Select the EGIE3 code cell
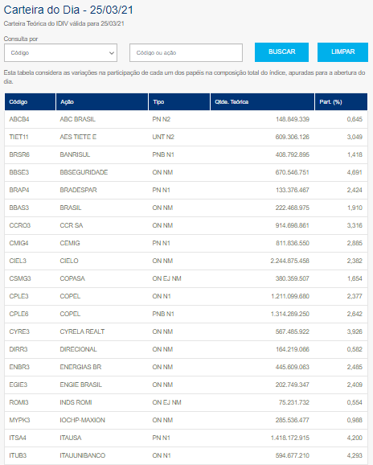Image resolution: width=373 pixels, height=465 pixels. pos(18,385)
